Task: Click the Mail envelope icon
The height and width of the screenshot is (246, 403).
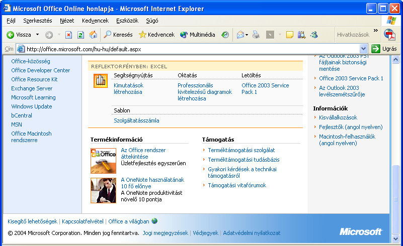Action: [240, 35]
